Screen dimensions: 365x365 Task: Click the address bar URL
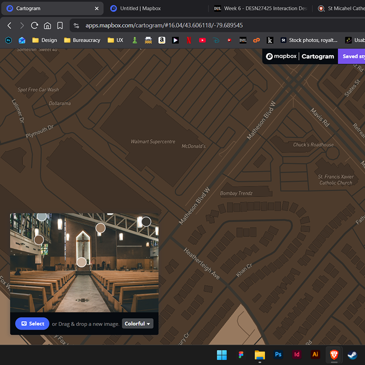click(x=164, y=26)
